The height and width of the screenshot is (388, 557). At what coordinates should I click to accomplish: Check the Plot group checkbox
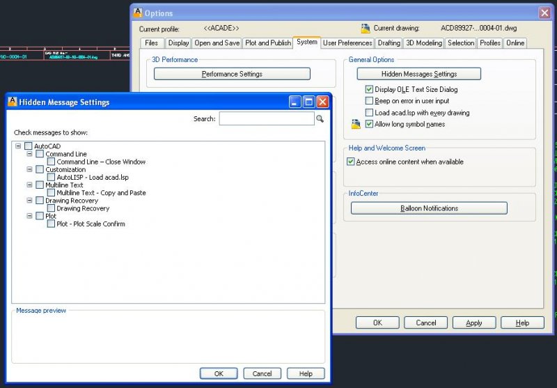coord(40,216)
